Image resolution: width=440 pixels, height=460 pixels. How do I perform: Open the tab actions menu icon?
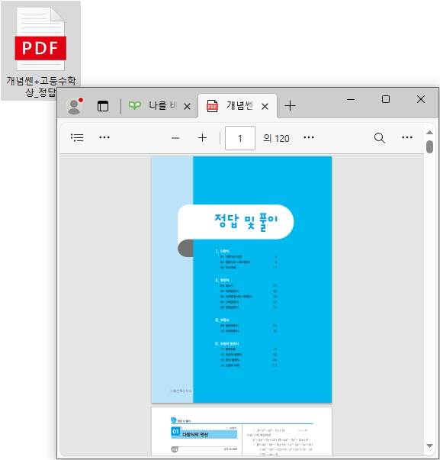103,106
